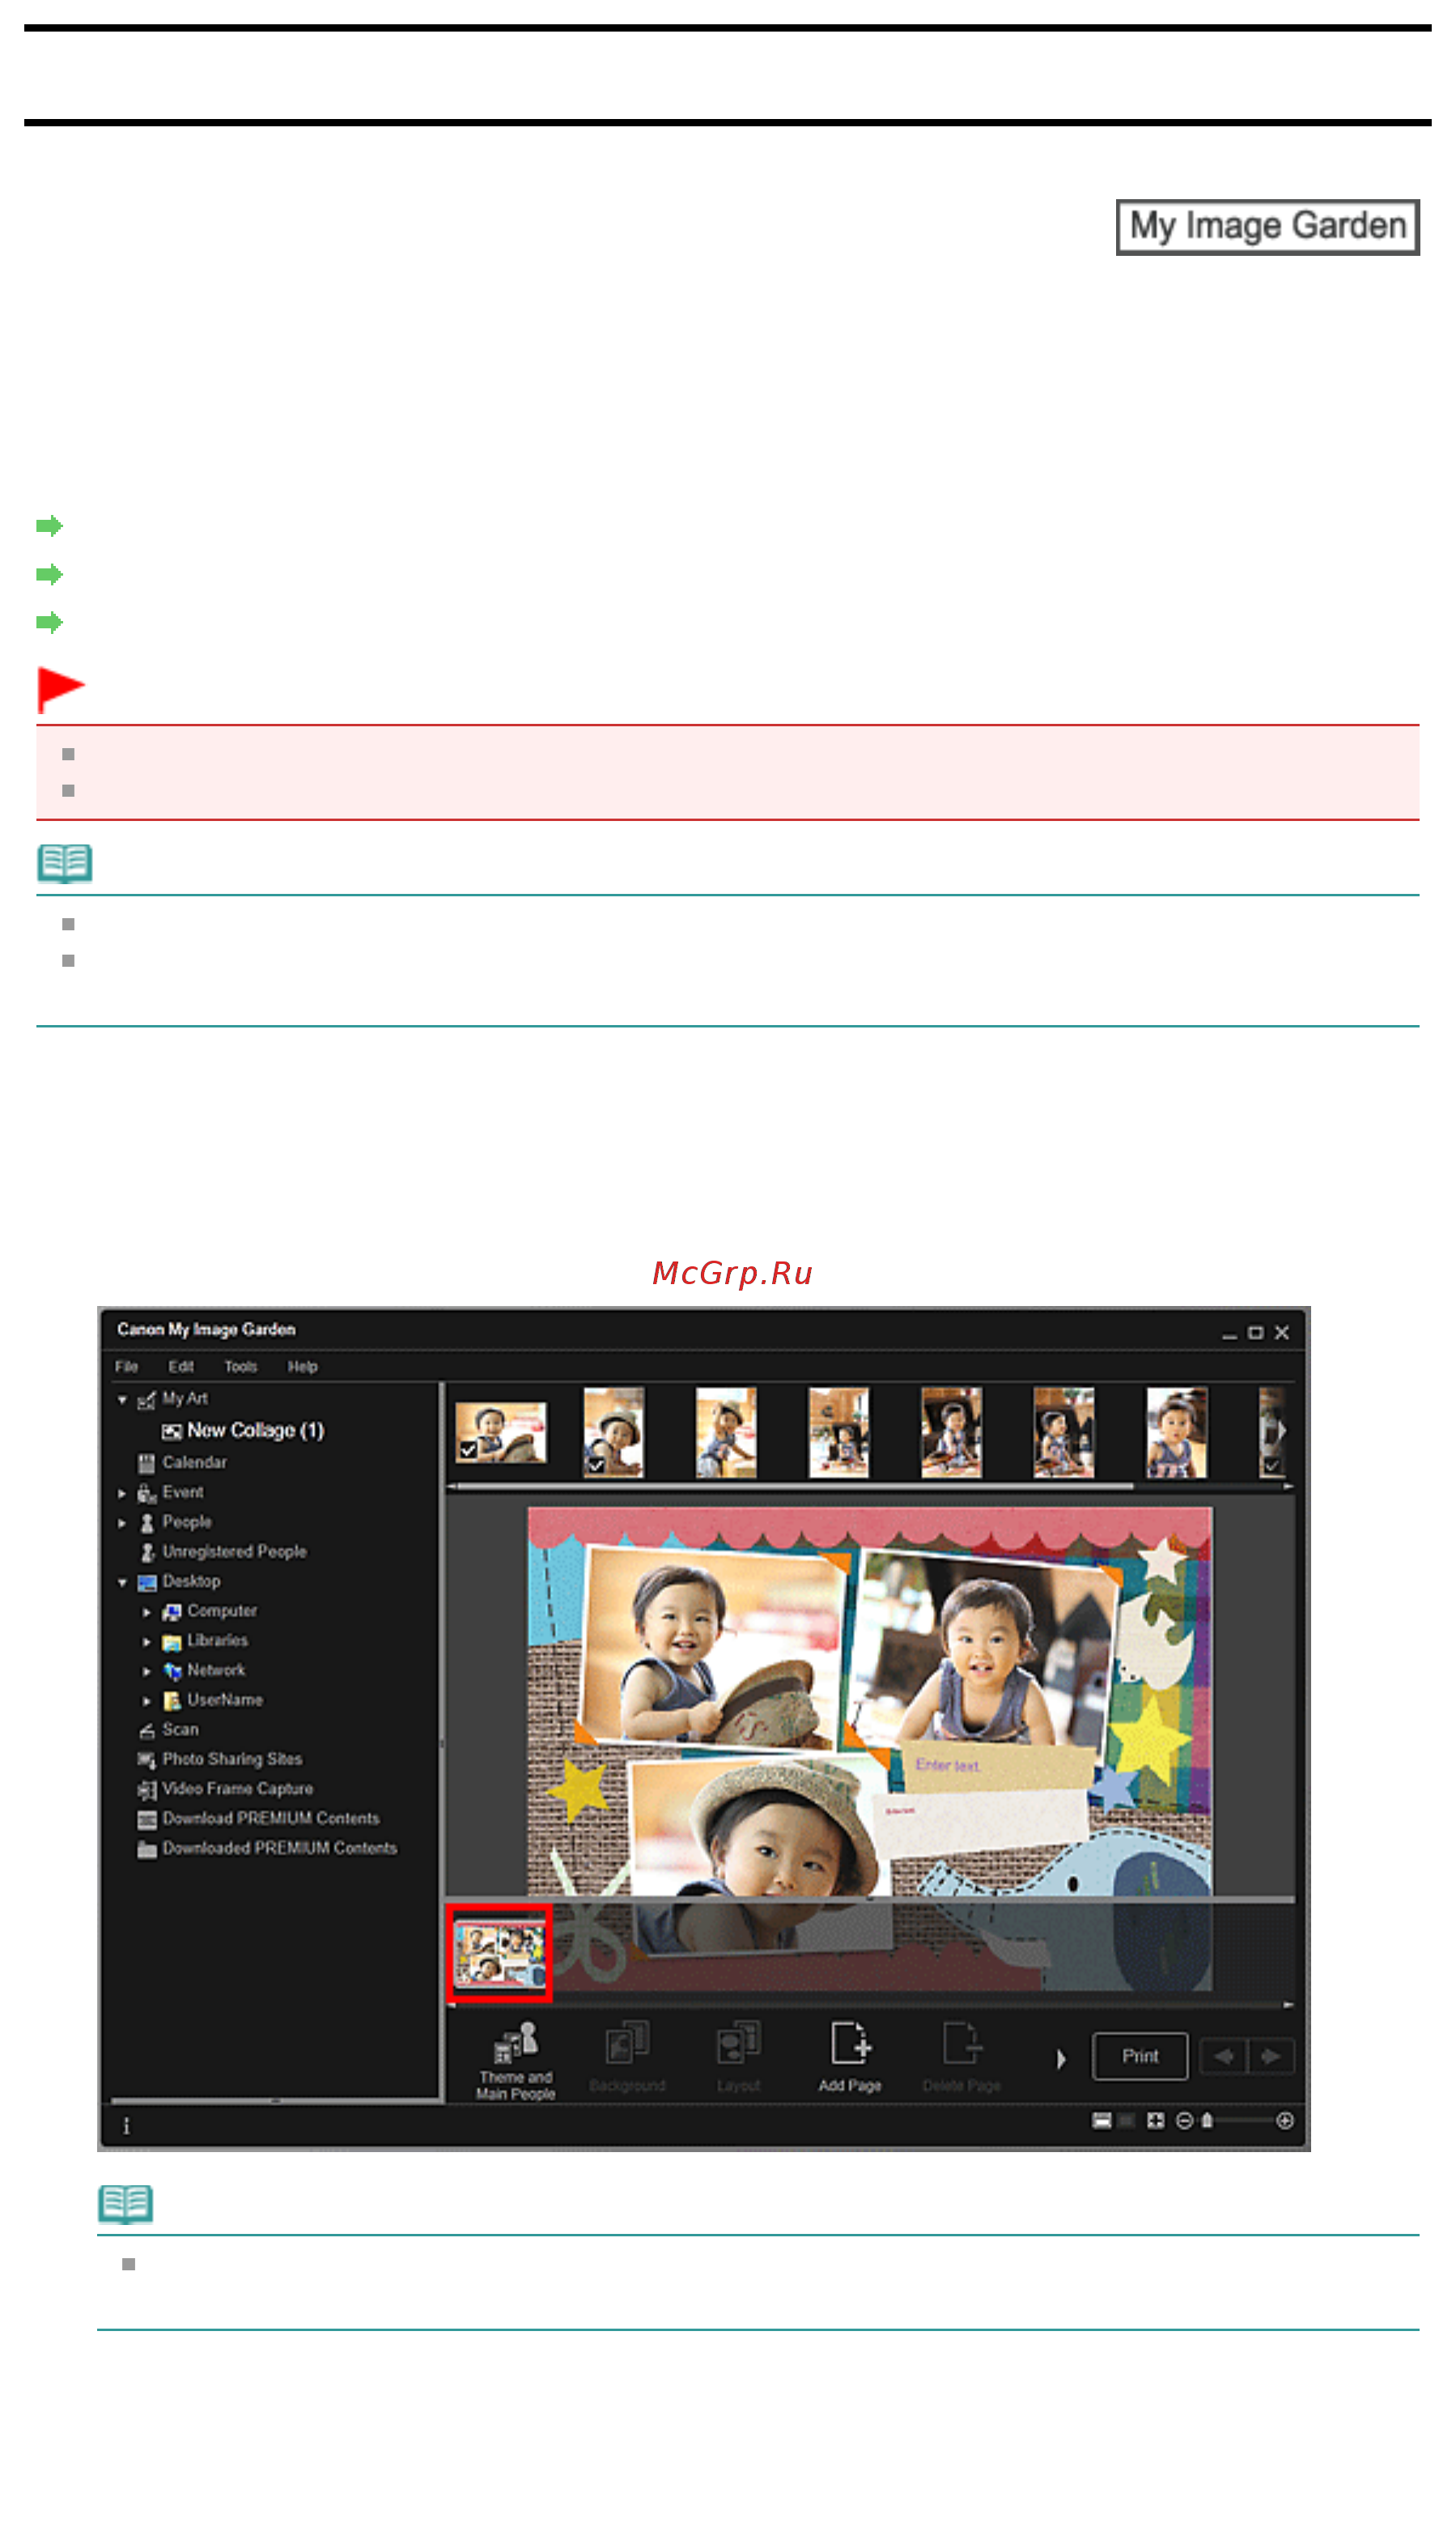Click the My Art icon in tree
The height and width of the screenshot is (2544, 1456).
pos(146,1400)
